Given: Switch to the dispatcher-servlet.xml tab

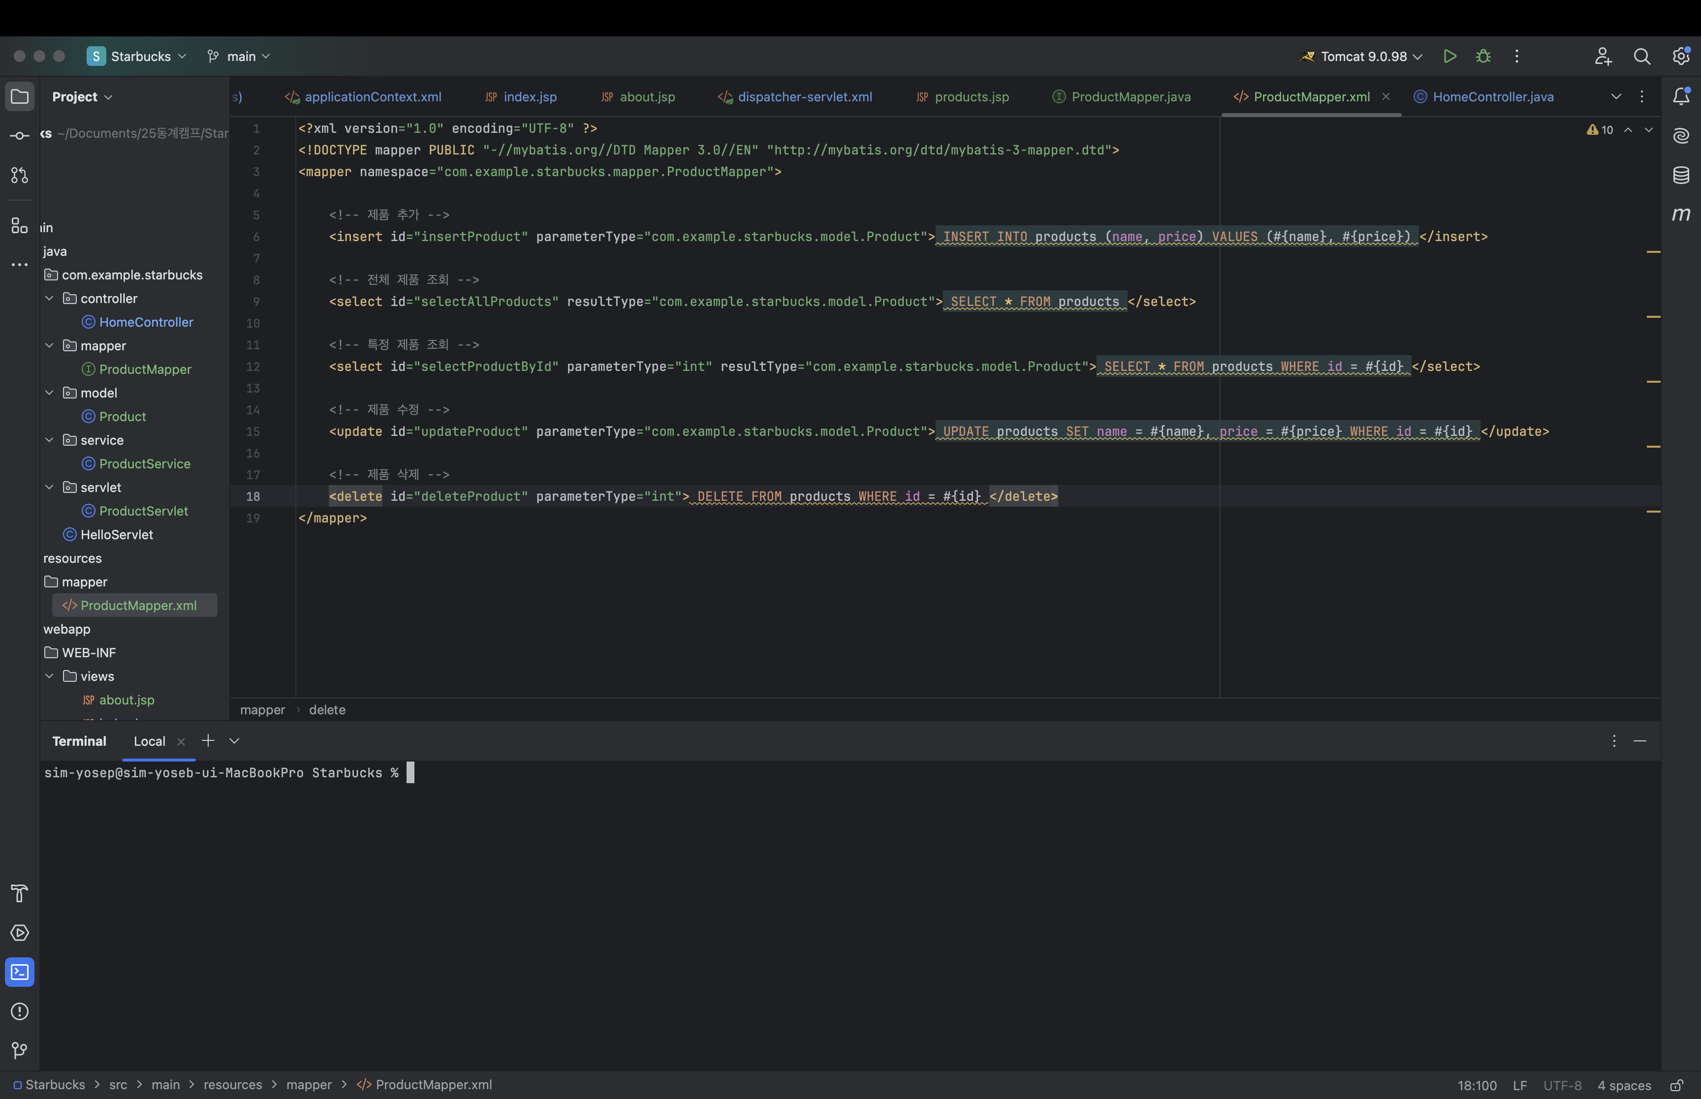Looking at the screenshot, I should click(804, 97).
